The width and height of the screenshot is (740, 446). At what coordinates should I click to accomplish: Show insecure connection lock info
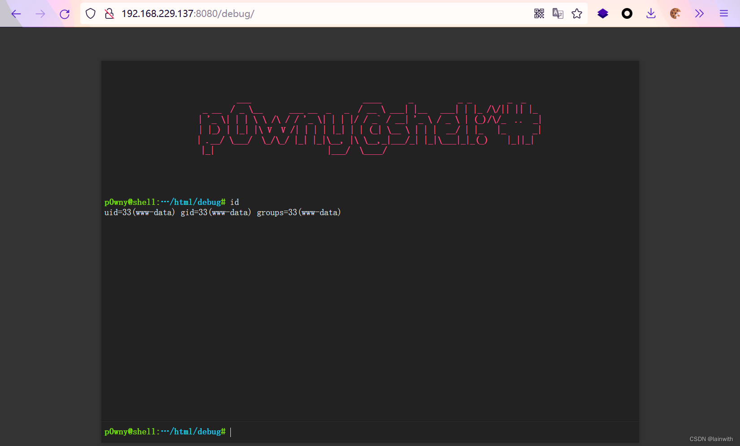[x=109, y=14]
